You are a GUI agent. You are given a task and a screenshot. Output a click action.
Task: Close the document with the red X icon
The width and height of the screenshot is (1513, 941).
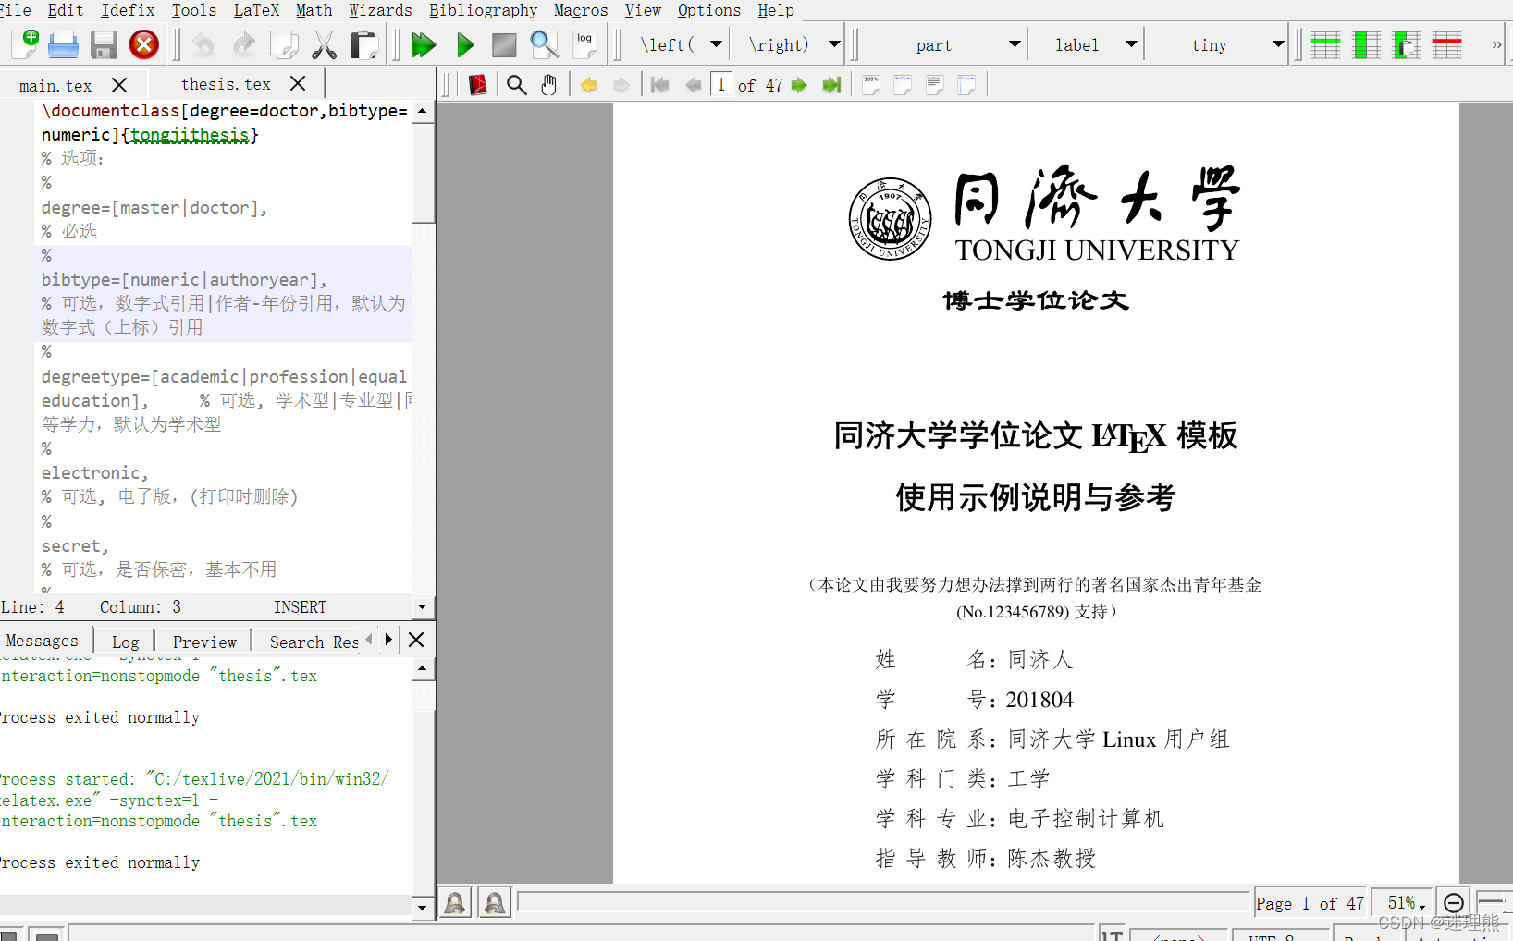point(143,44)
